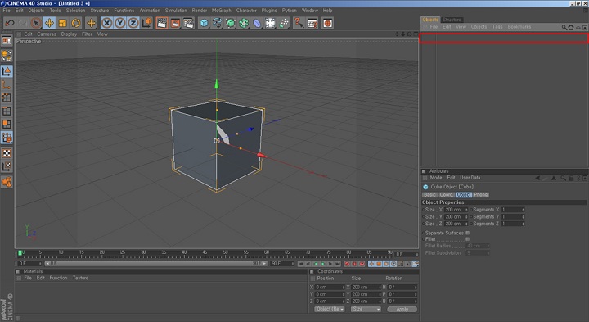Open the Simulation menu
This screenshot has width=589, height=322.
click(x=176, y=11)
